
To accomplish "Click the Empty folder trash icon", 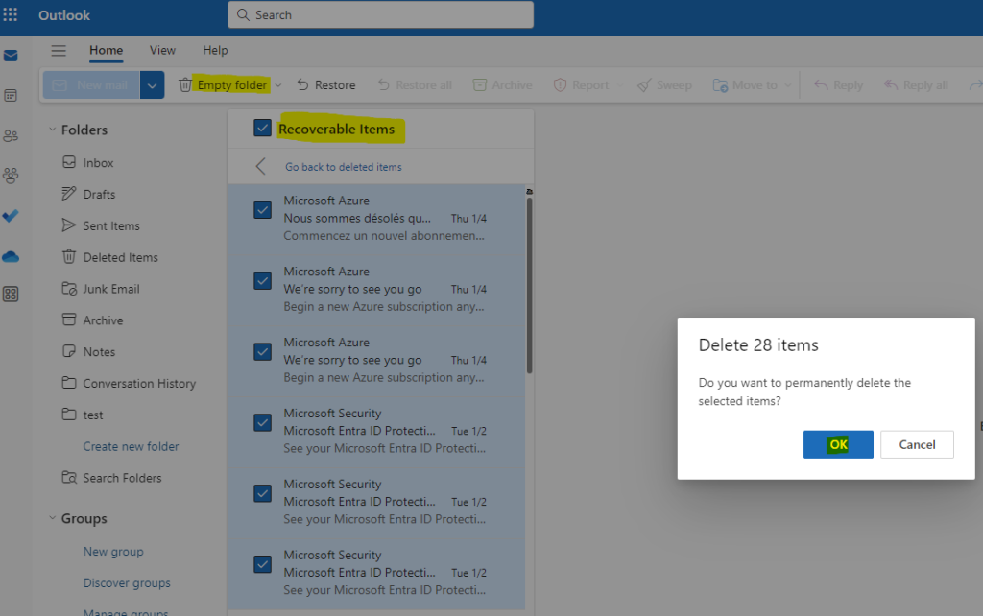I will coord(185,84).
